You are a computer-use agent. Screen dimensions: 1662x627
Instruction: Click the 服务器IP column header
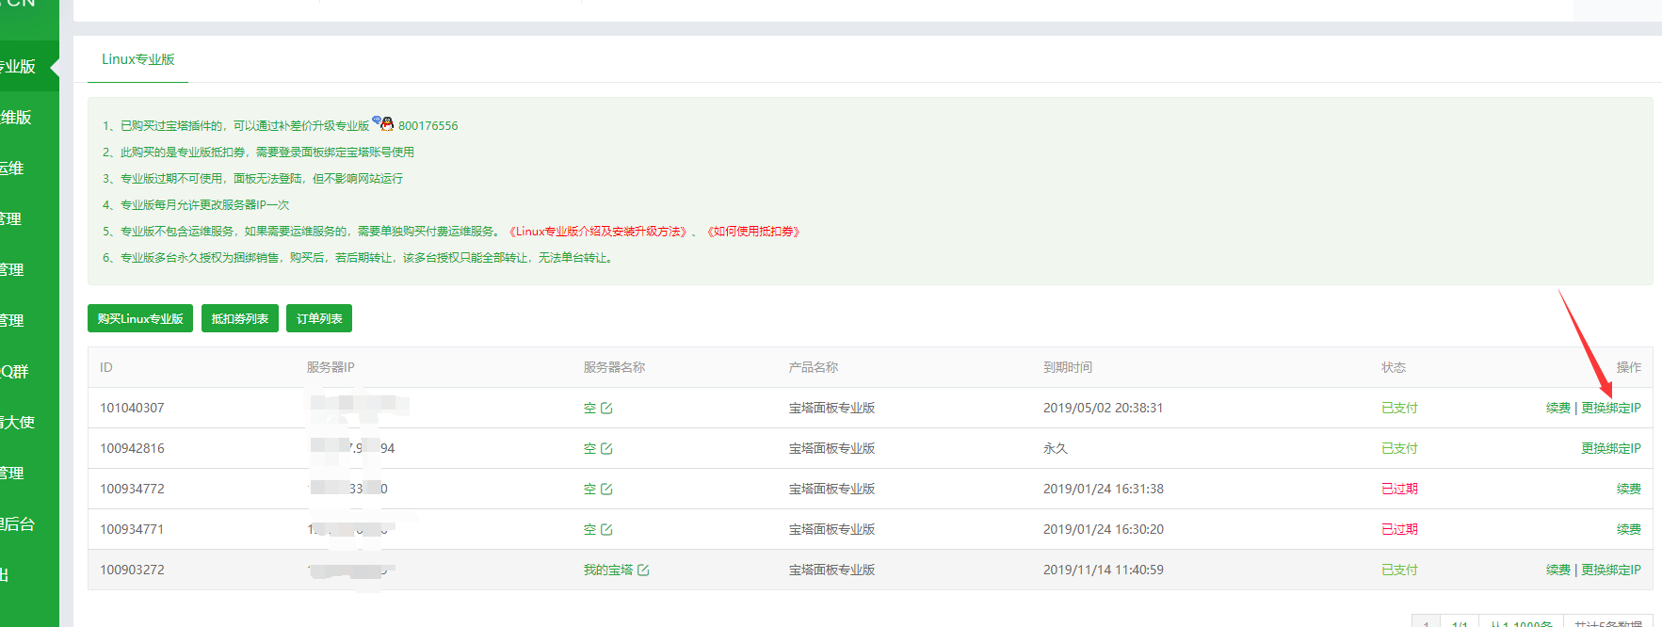pyautogui.click(x=331, y=368)
